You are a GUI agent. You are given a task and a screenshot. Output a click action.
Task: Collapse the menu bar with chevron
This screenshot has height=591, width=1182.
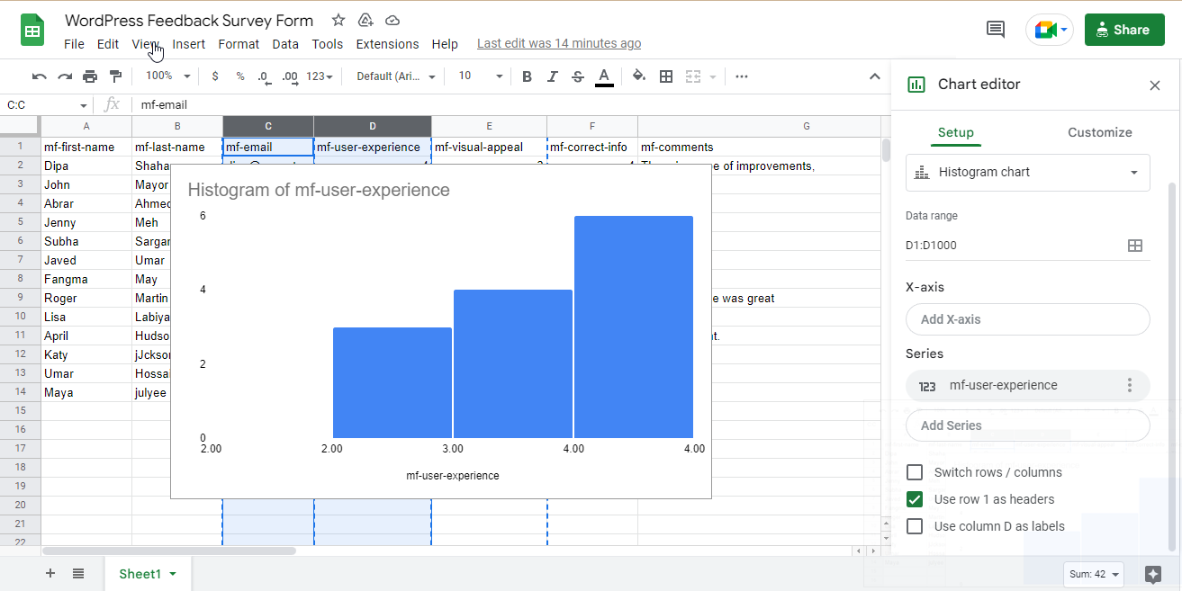[874, 76]
